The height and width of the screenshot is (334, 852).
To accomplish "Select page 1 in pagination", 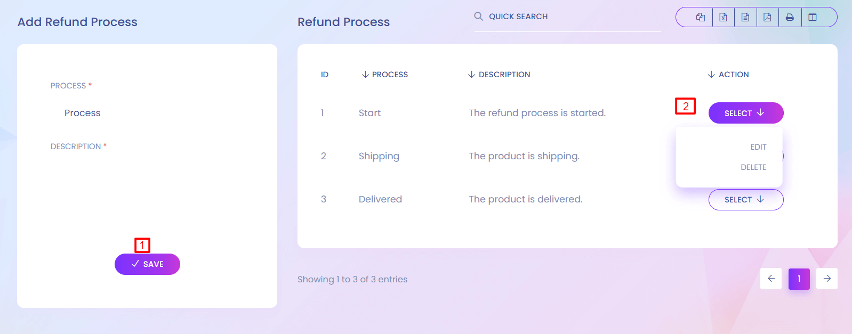I will (x=799, y=279).
